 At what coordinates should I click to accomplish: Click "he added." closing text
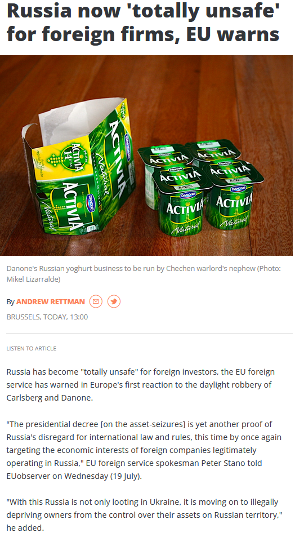25,528
